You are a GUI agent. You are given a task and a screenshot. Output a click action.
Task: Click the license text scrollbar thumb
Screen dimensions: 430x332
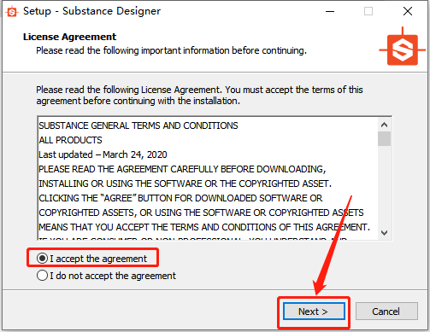(384, 138)
